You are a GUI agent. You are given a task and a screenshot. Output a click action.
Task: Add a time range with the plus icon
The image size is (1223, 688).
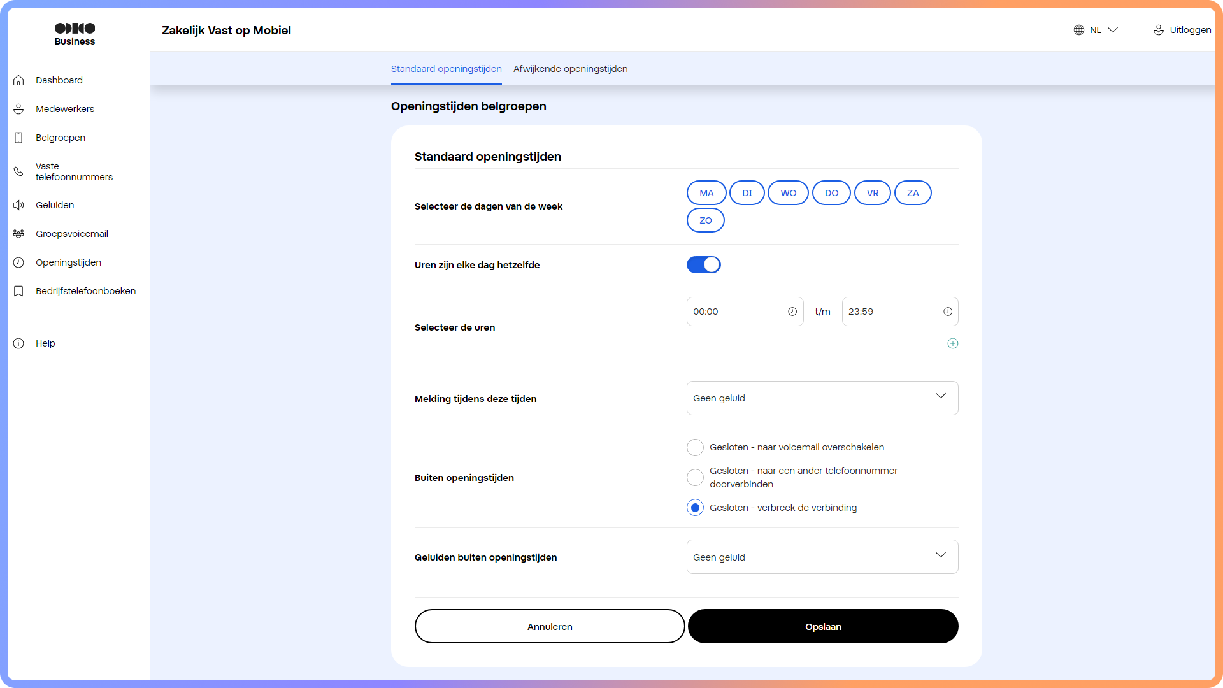(x=952, y=343)
